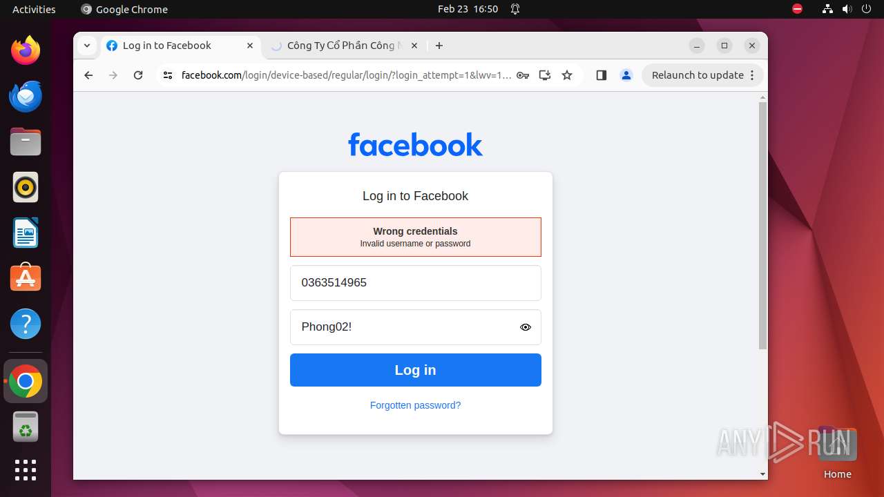View site information icon in address bar
Image resolution: width=884 pixels, height=497 pixels.
(x=168, y=75)
